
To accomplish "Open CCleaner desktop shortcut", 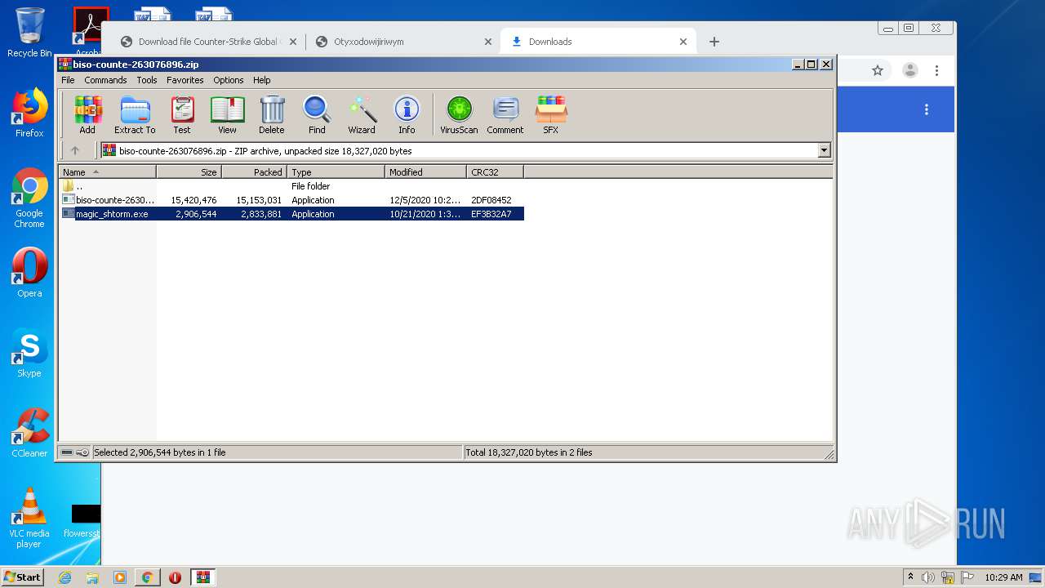I will pos(29,433).
